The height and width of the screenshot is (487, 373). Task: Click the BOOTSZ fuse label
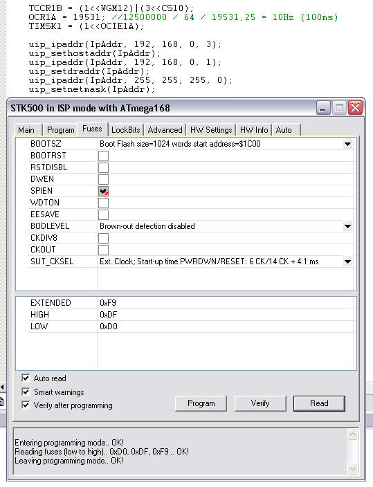click(46, 144)
